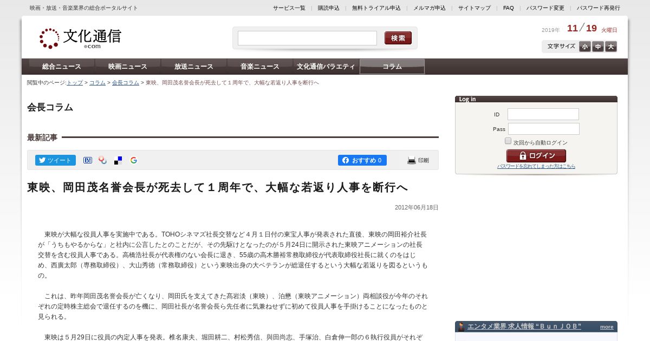This screenshot has width=650, height=341.
Task: Open the メルマガ申込 link
Action: [x=430, y=8]
